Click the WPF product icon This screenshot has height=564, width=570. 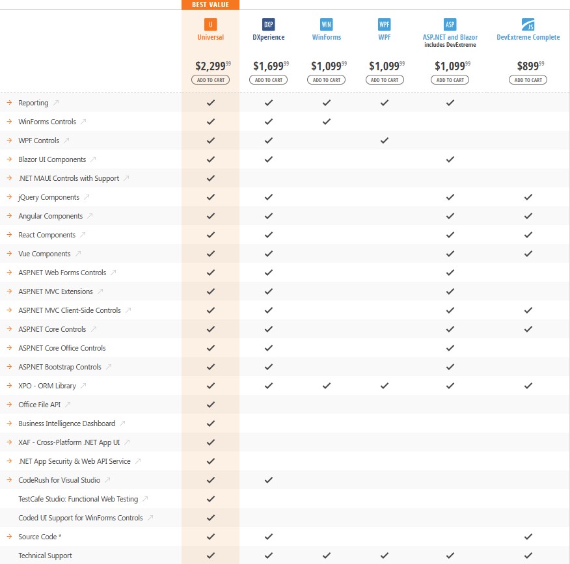pos(385,25)
